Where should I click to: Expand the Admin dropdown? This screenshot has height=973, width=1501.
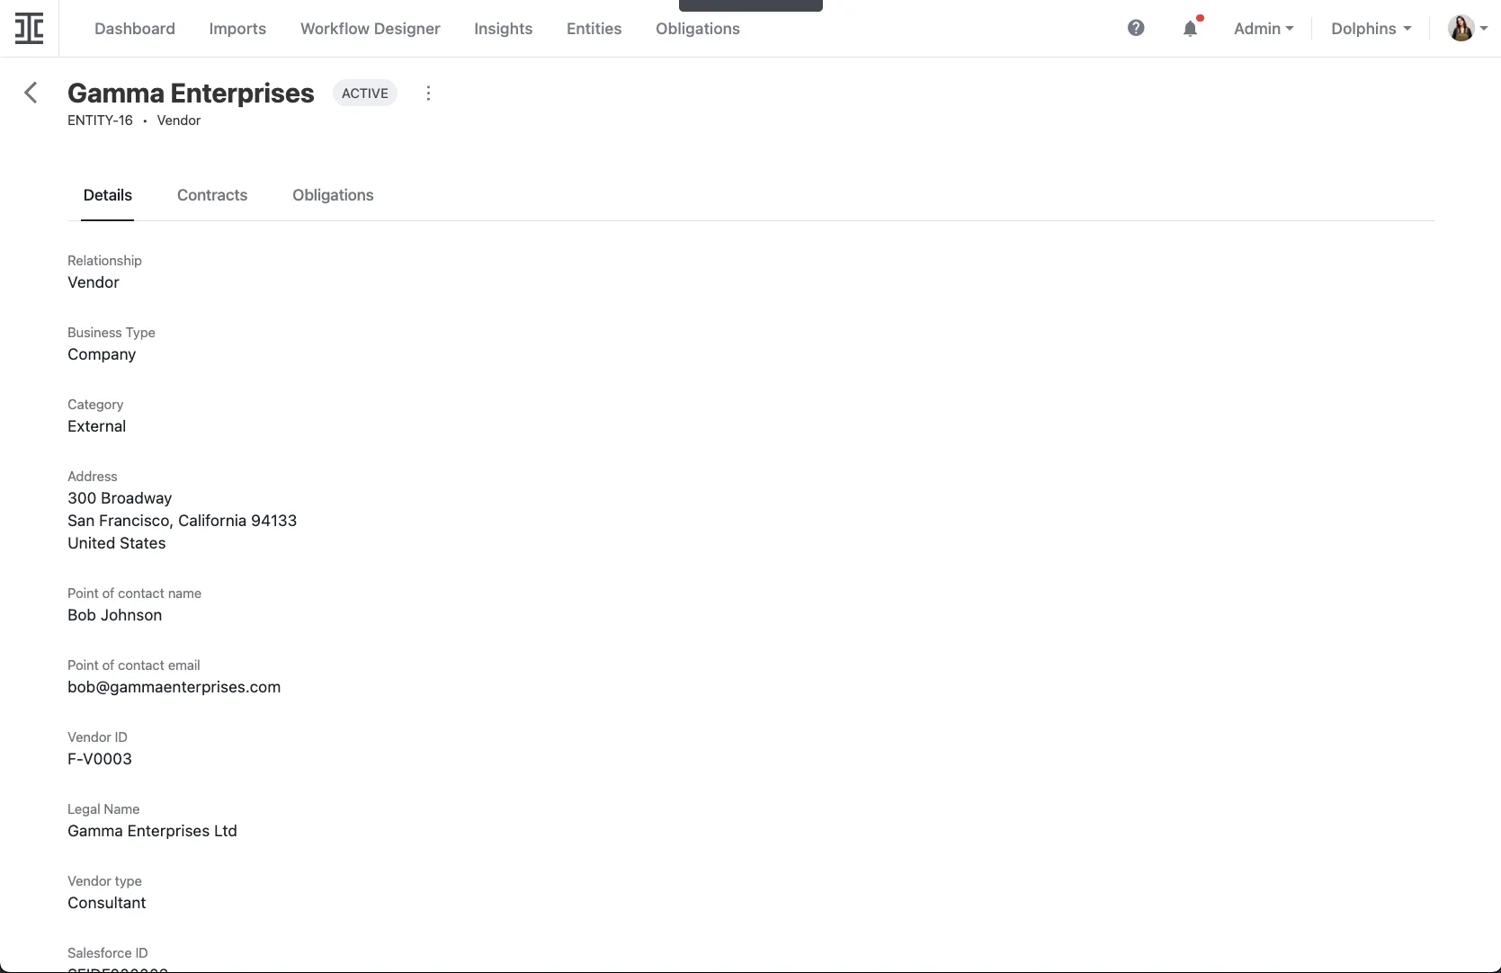click(1263, 29)
